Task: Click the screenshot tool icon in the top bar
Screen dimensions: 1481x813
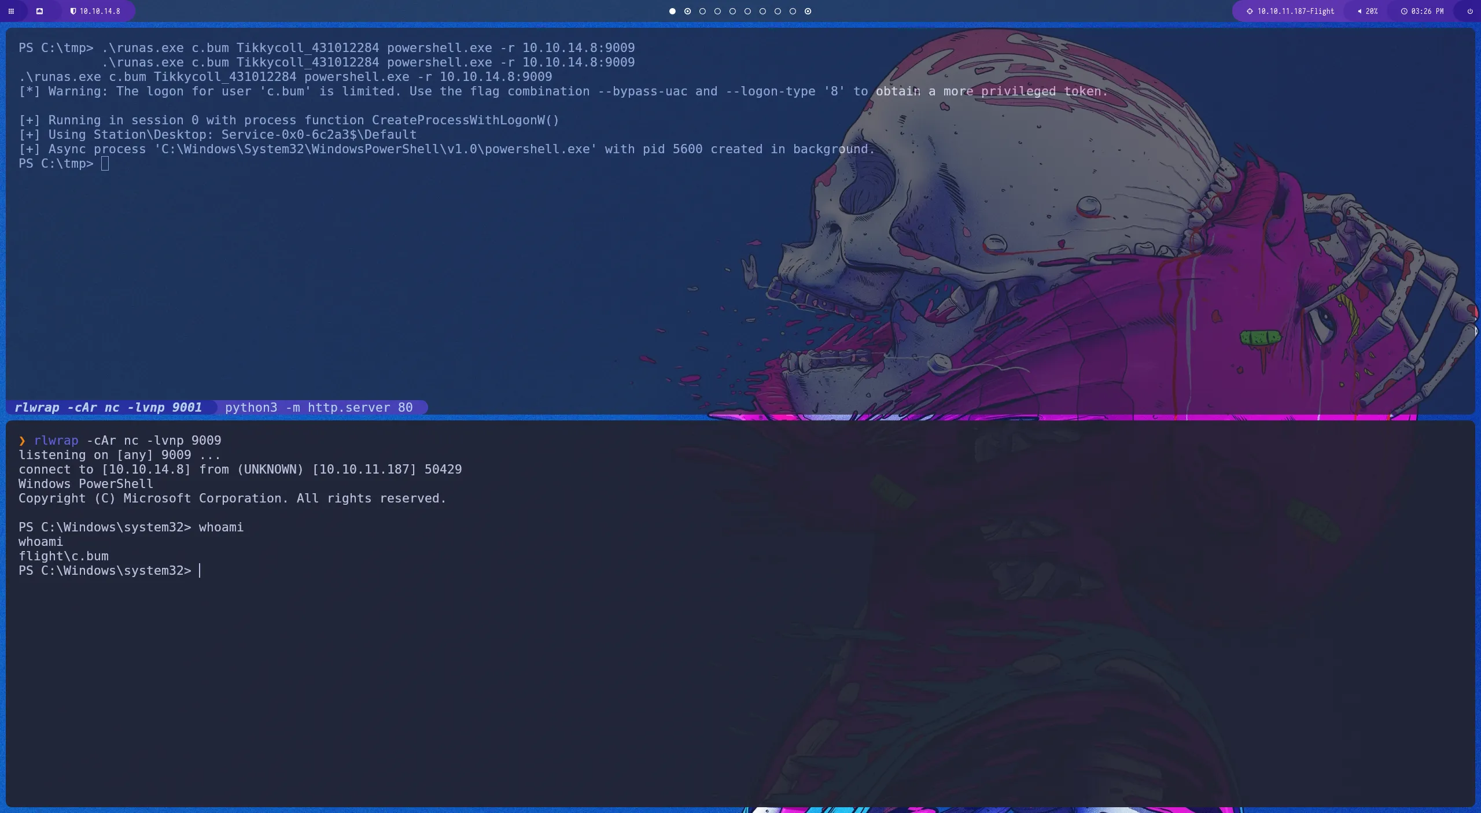Action: (x=40, y=11)
